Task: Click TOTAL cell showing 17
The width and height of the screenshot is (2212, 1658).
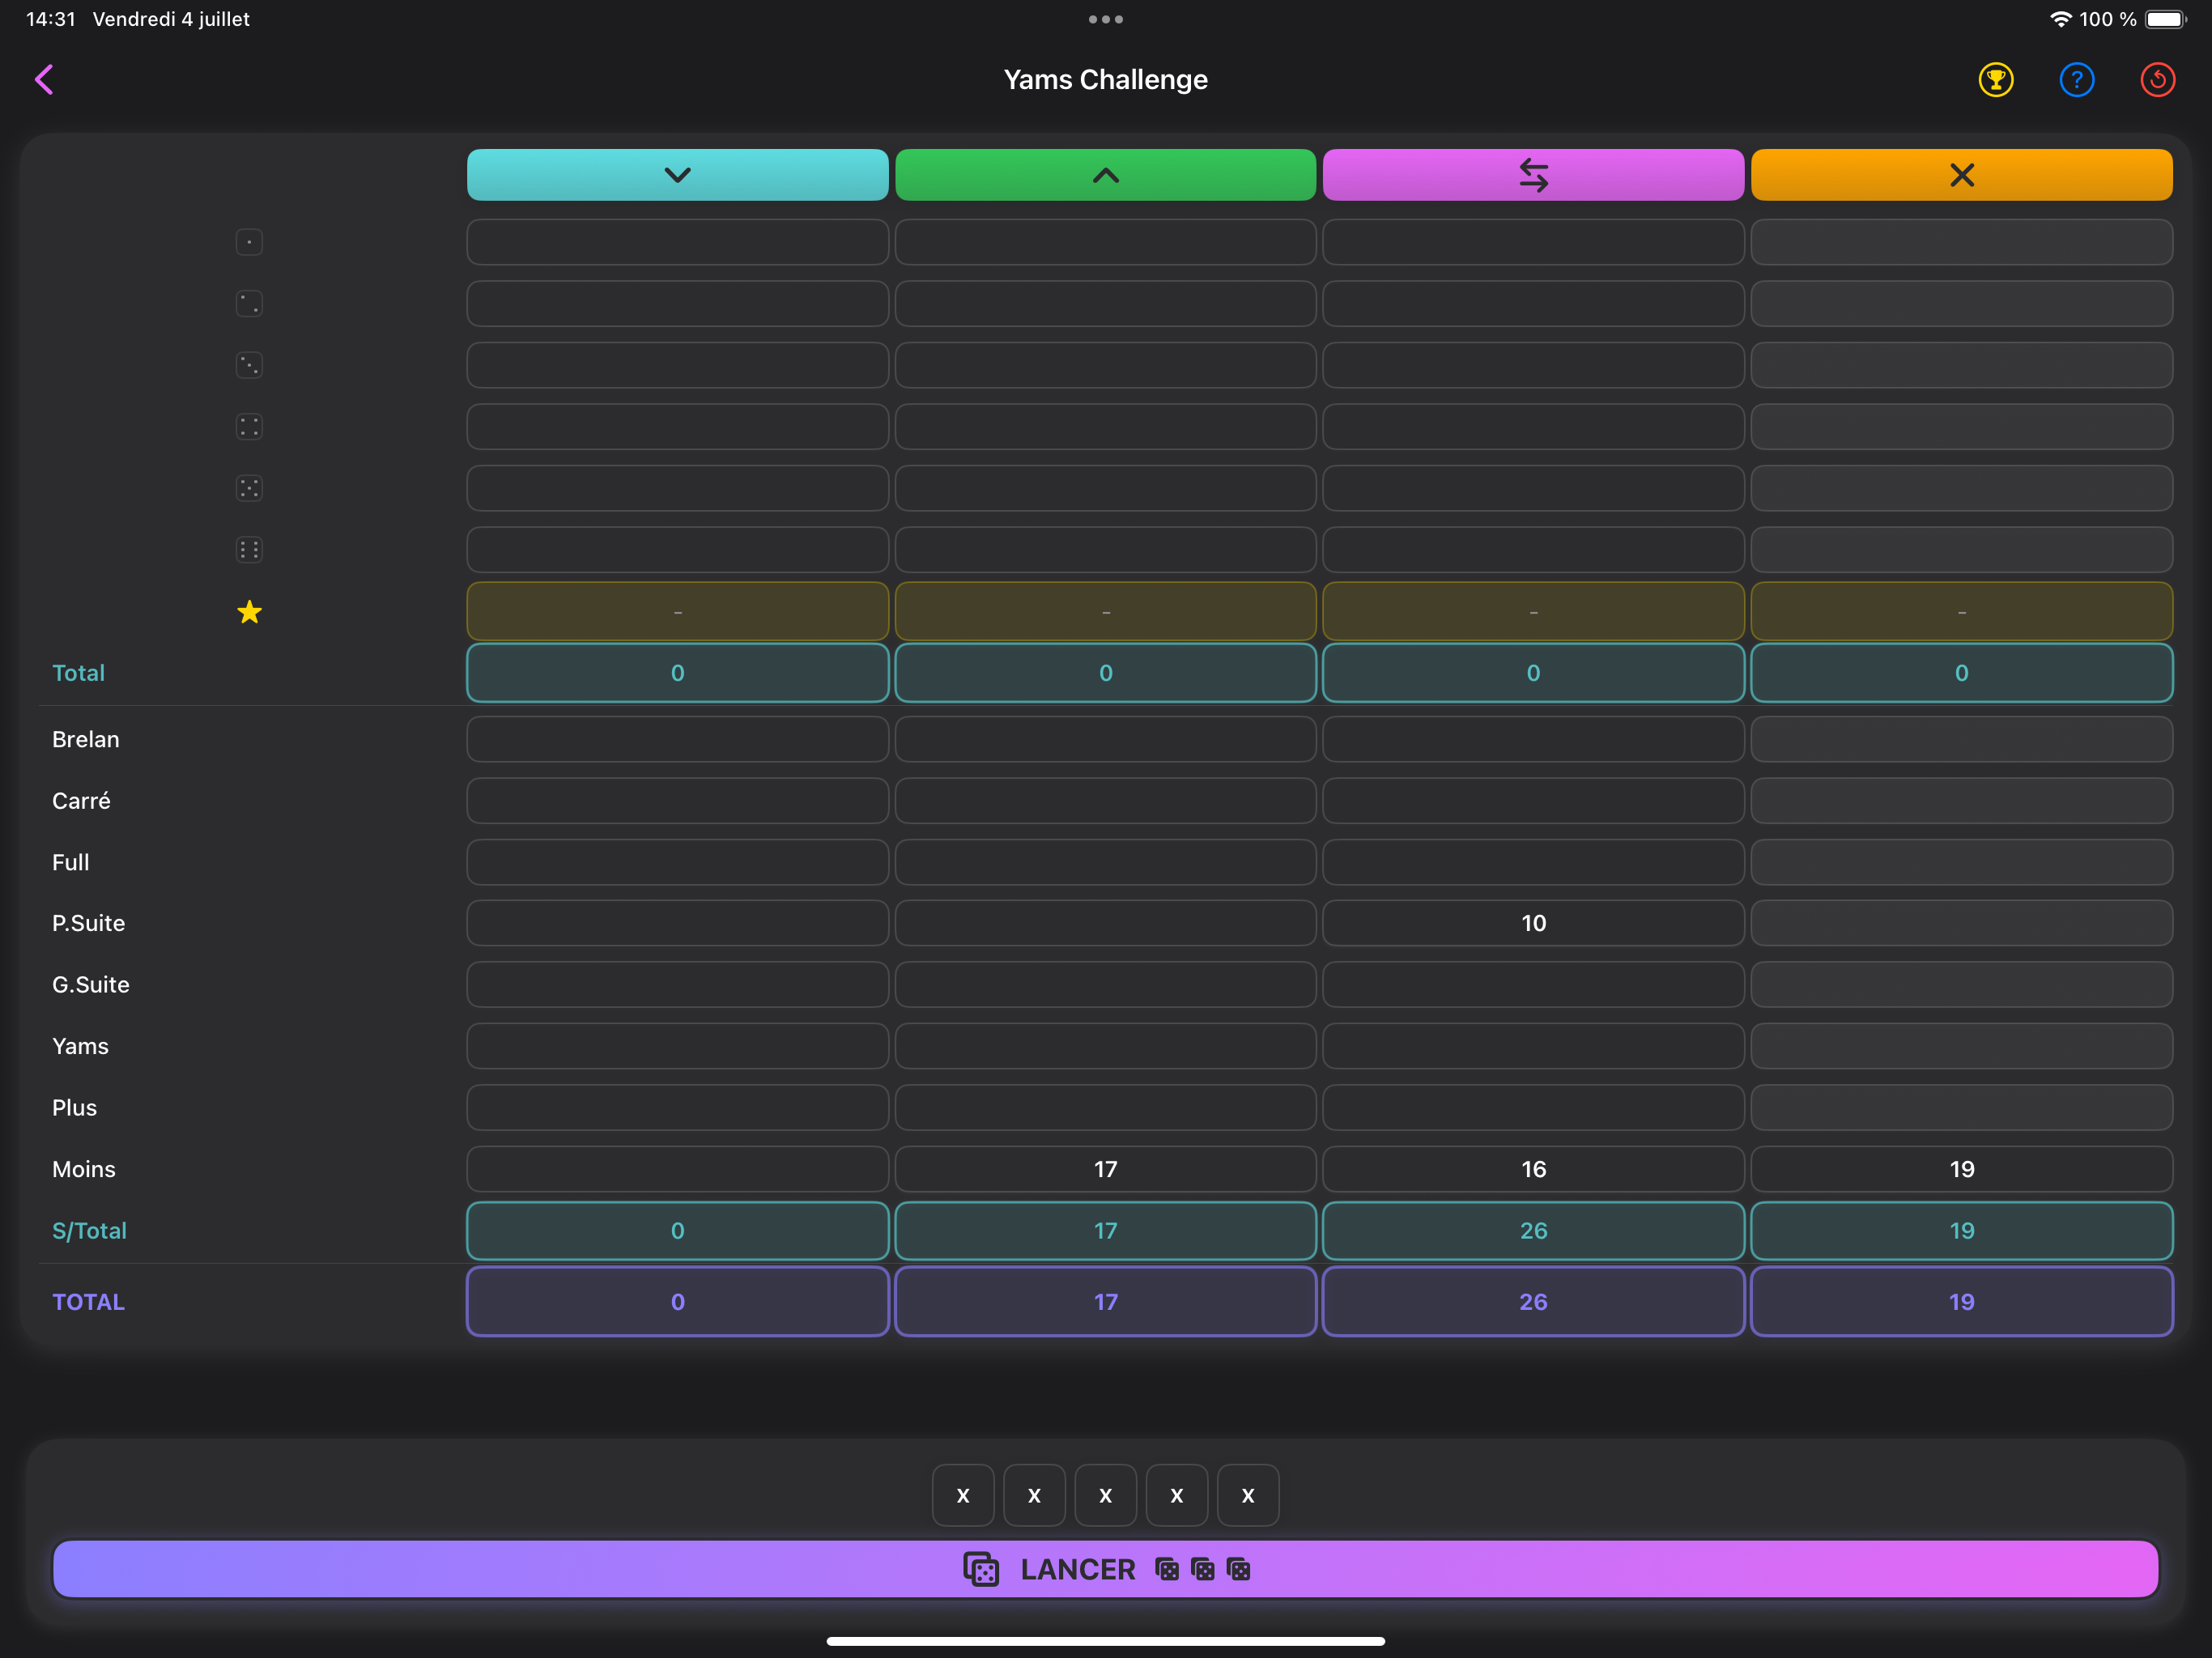Action: pyautogui.click(x=1105, y=1301)
